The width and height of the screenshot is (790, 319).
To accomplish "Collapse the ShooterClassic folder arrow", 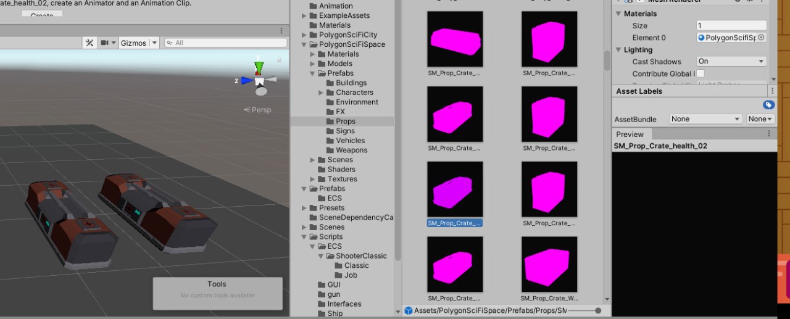I will 321,256.
